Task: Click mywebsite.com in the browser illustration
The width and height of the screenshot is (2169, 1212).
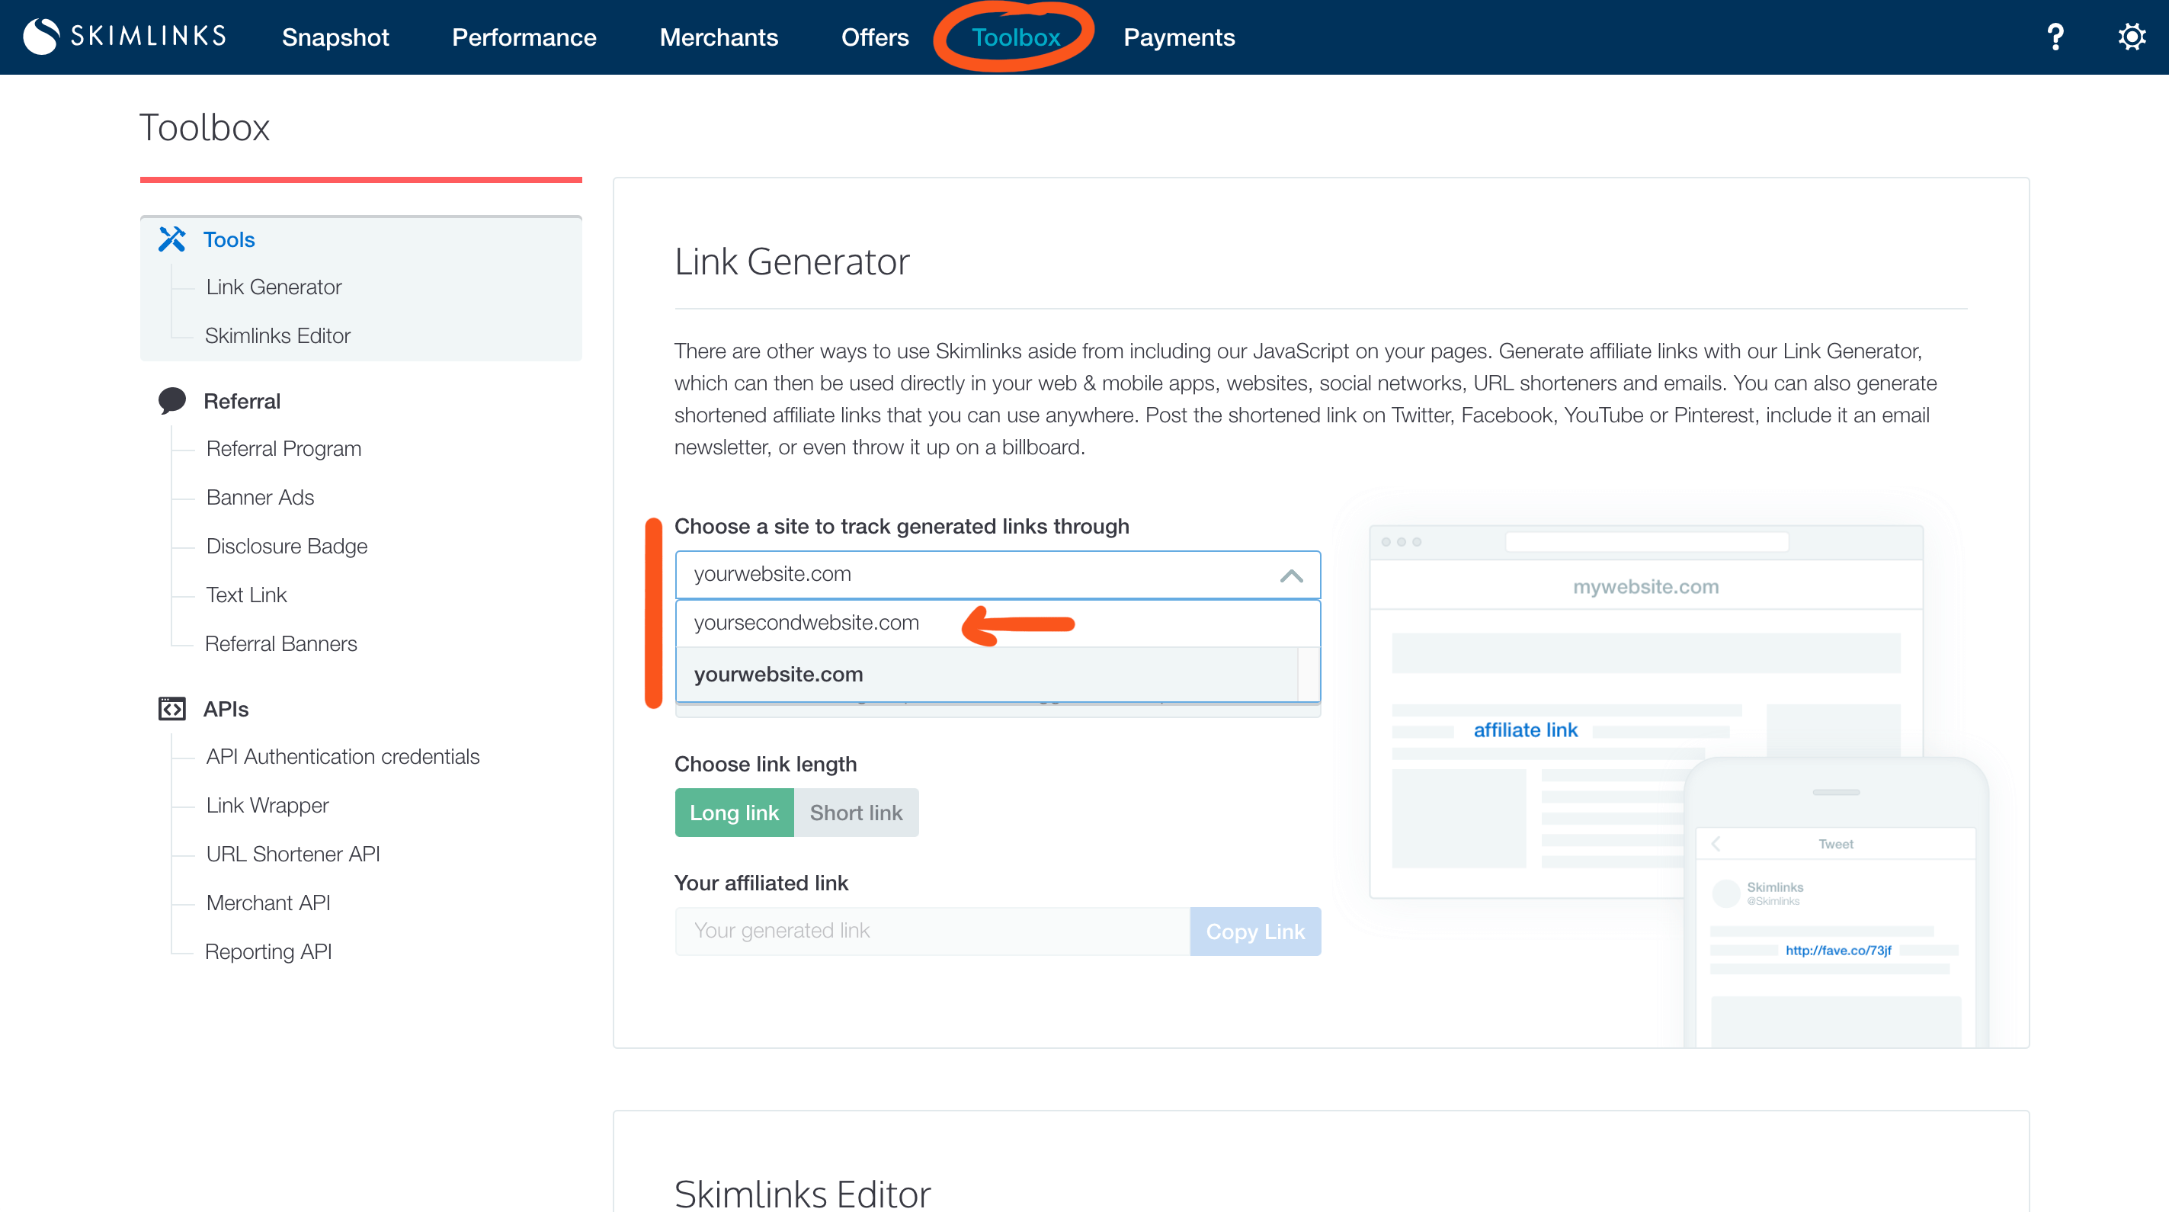Action: click(1645, 587)
